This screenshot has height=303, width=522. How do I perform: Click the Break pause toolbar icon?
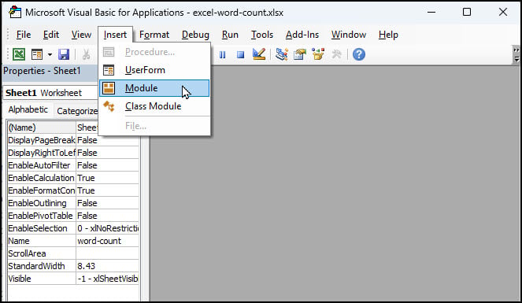(x=222, y=54)
